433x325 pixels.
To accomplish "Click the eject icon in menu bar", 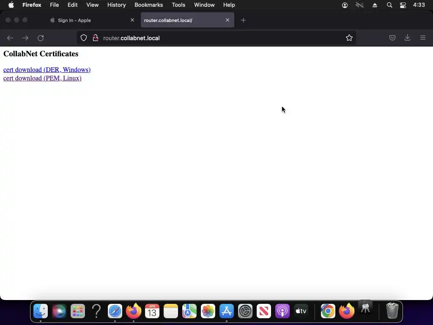I will [375, 5].
